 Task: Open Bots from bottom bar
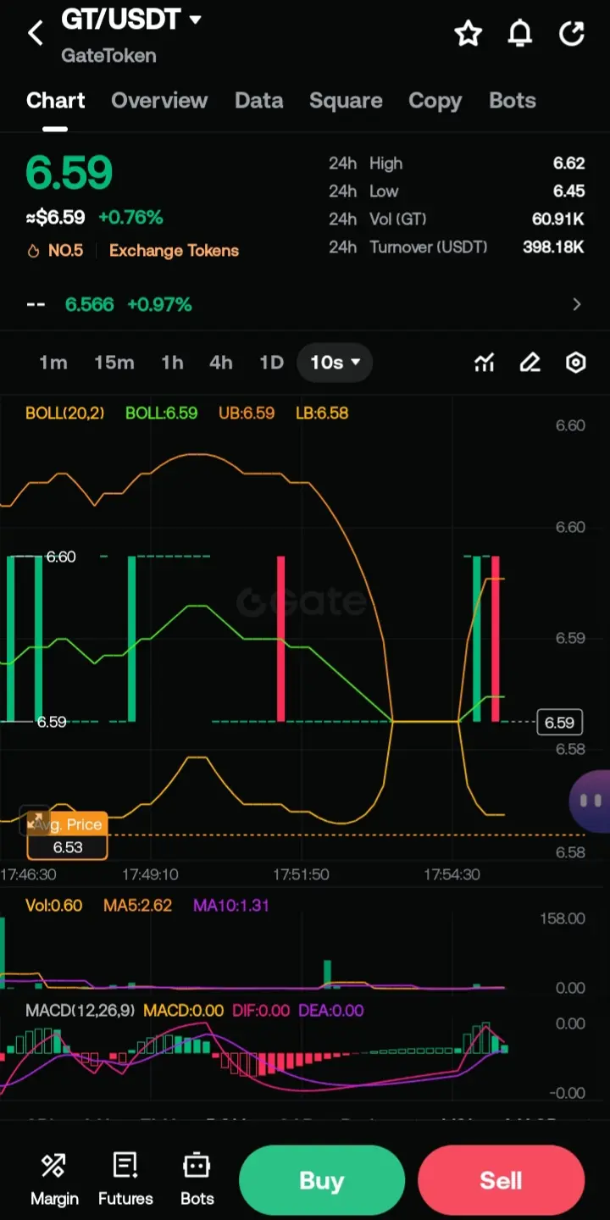tap(197, 1179)
